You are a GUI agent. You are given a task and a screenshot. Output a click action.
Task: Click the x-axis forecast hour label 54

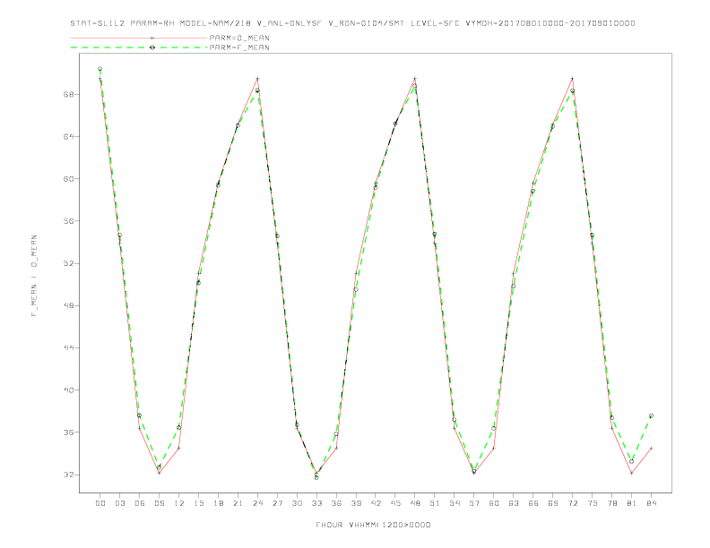coord(455,503)
